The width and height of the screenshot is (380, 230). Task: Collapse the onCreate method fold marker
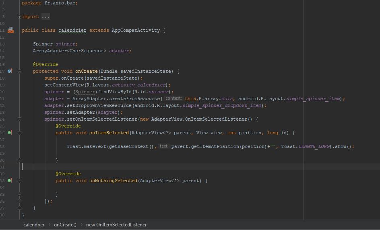click(19, 72)
